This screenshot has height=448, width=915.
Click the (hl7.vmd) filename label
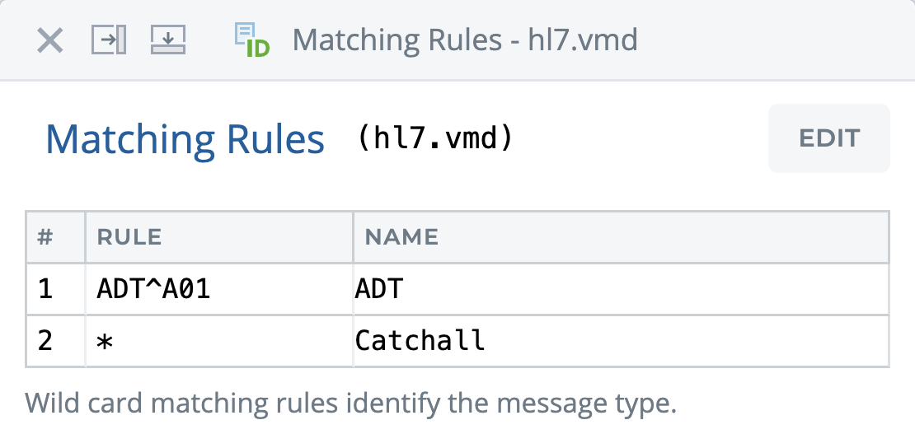point(435,138)
